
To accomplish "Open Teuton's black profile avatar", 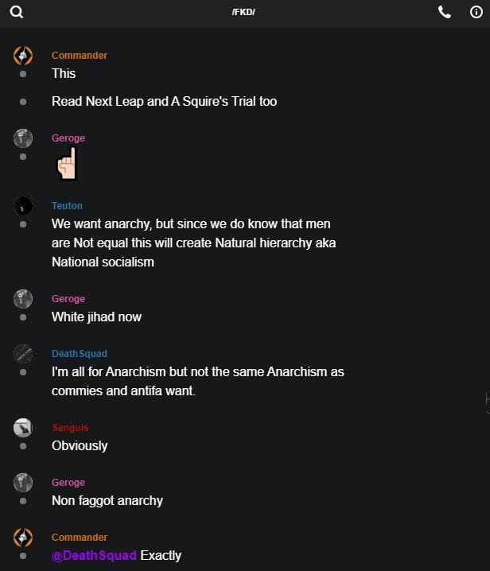I will coord(23,206).
